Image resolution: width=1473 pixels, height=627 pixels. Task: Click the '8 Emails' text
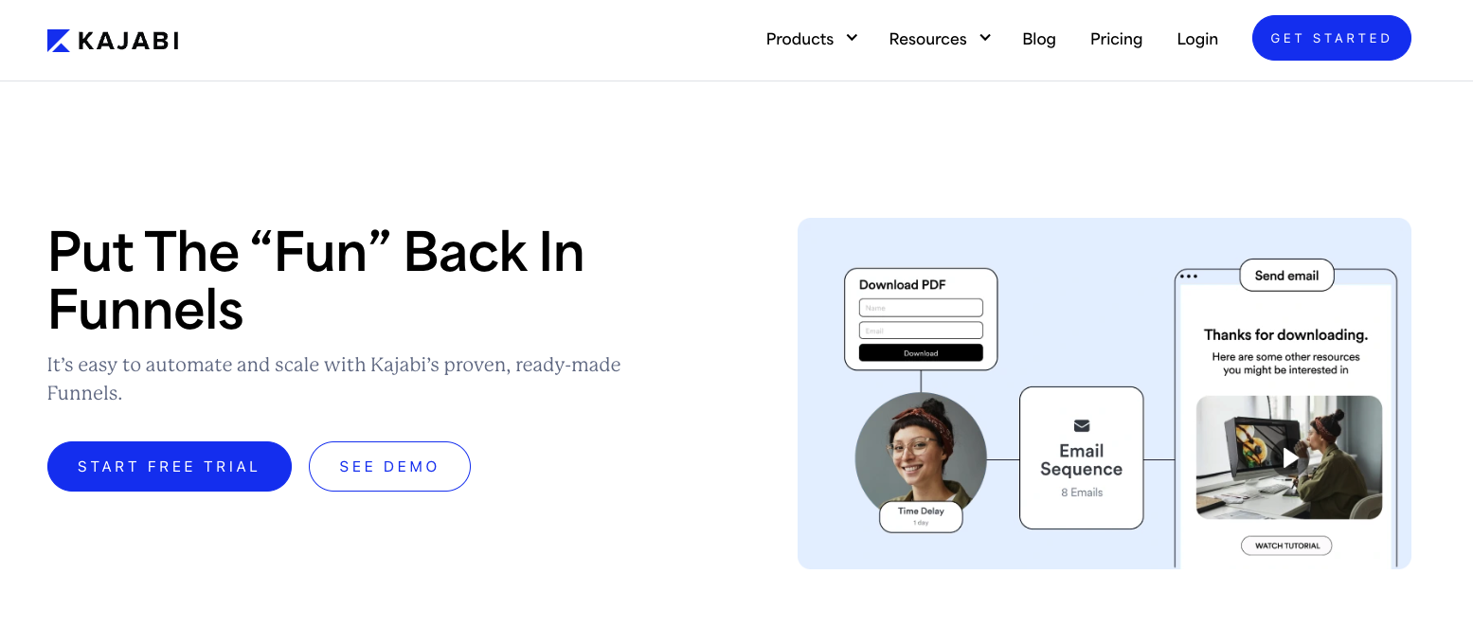tap(1082, 493)
